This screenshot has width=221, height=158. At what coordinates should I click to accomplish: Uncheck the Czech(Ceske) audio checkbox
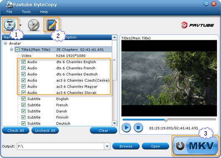[x=23, y=80]
